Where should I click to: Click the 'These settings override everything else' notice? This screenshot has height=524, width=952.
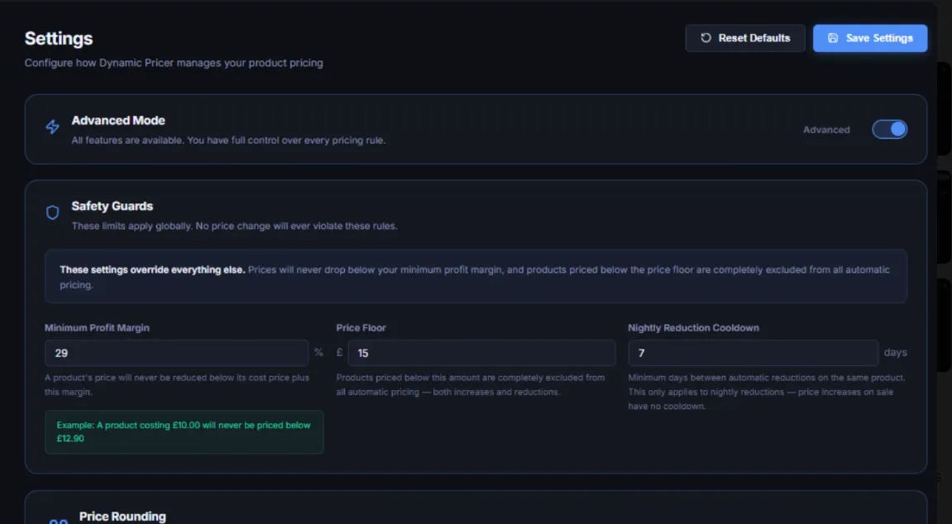click(476, 277)
